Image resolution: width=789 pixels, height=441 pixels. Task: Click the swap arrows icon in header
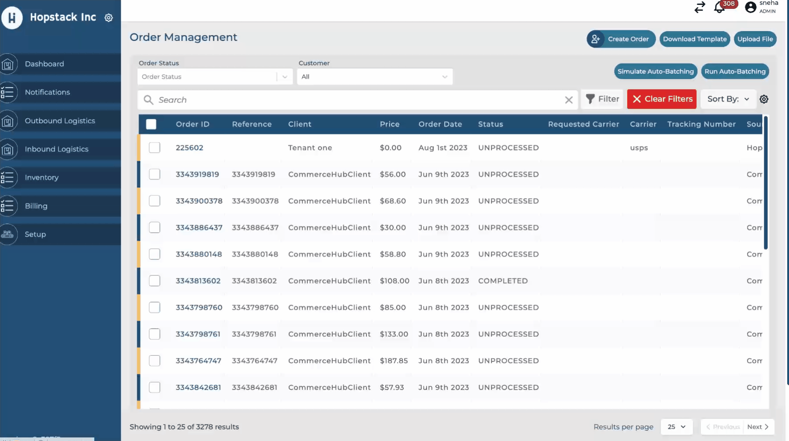(700, 8)
